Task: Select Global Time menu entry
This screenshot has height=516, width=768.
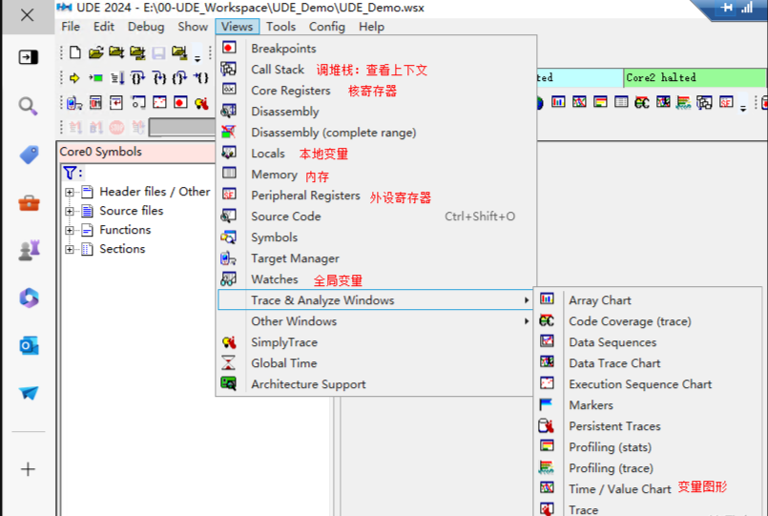Action: [376, 363]
